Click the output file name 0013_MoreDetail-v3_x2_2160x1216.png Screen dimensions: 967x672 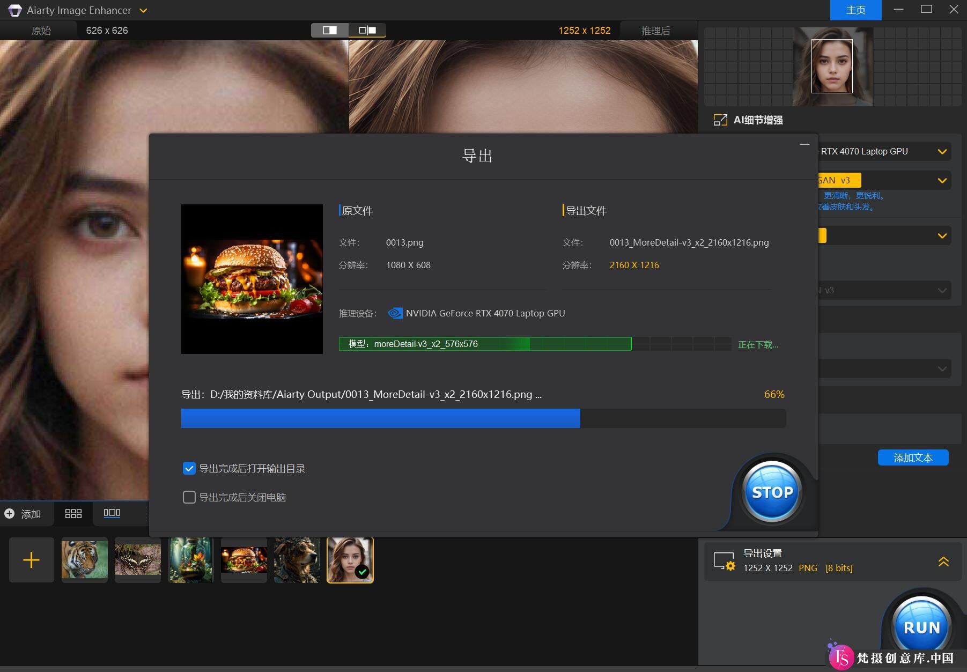pos(689,242)
